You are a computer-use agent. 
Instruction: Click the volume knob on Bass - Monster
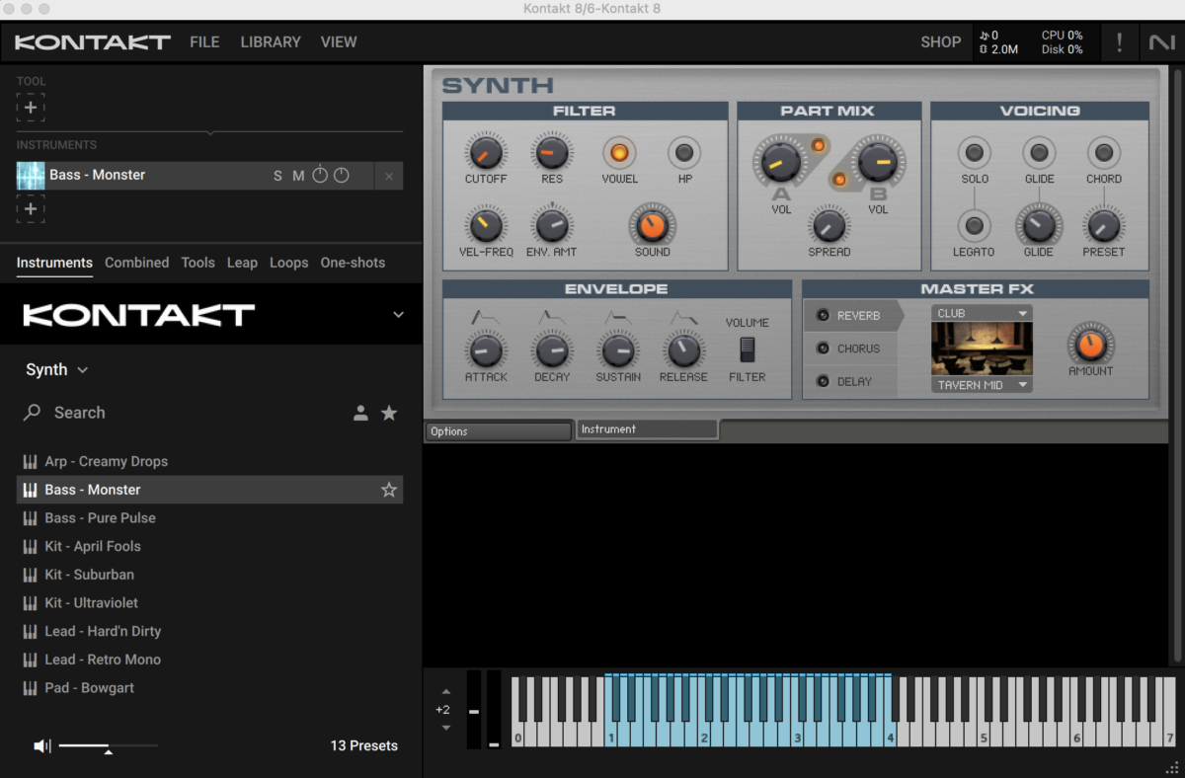pos(342,176)
